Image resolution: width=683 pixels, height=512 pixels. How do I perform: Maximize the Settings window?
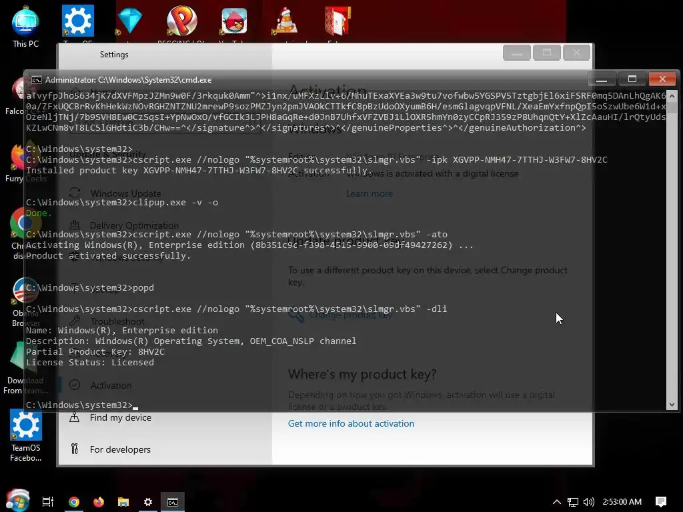[x=547, y=53]
